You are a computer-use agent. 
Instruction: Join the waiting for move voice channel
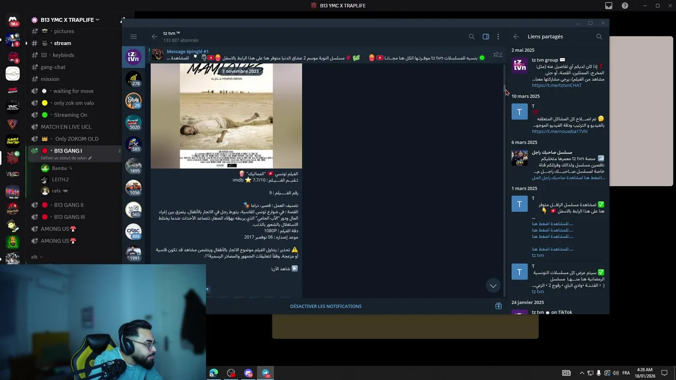(74, 91)
